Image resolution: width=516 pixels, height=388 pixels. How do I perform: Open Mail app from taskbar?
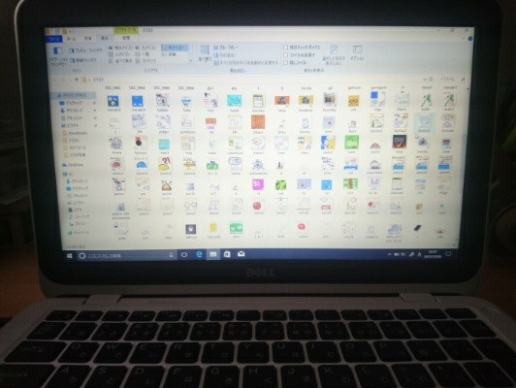tap(241, 254)
